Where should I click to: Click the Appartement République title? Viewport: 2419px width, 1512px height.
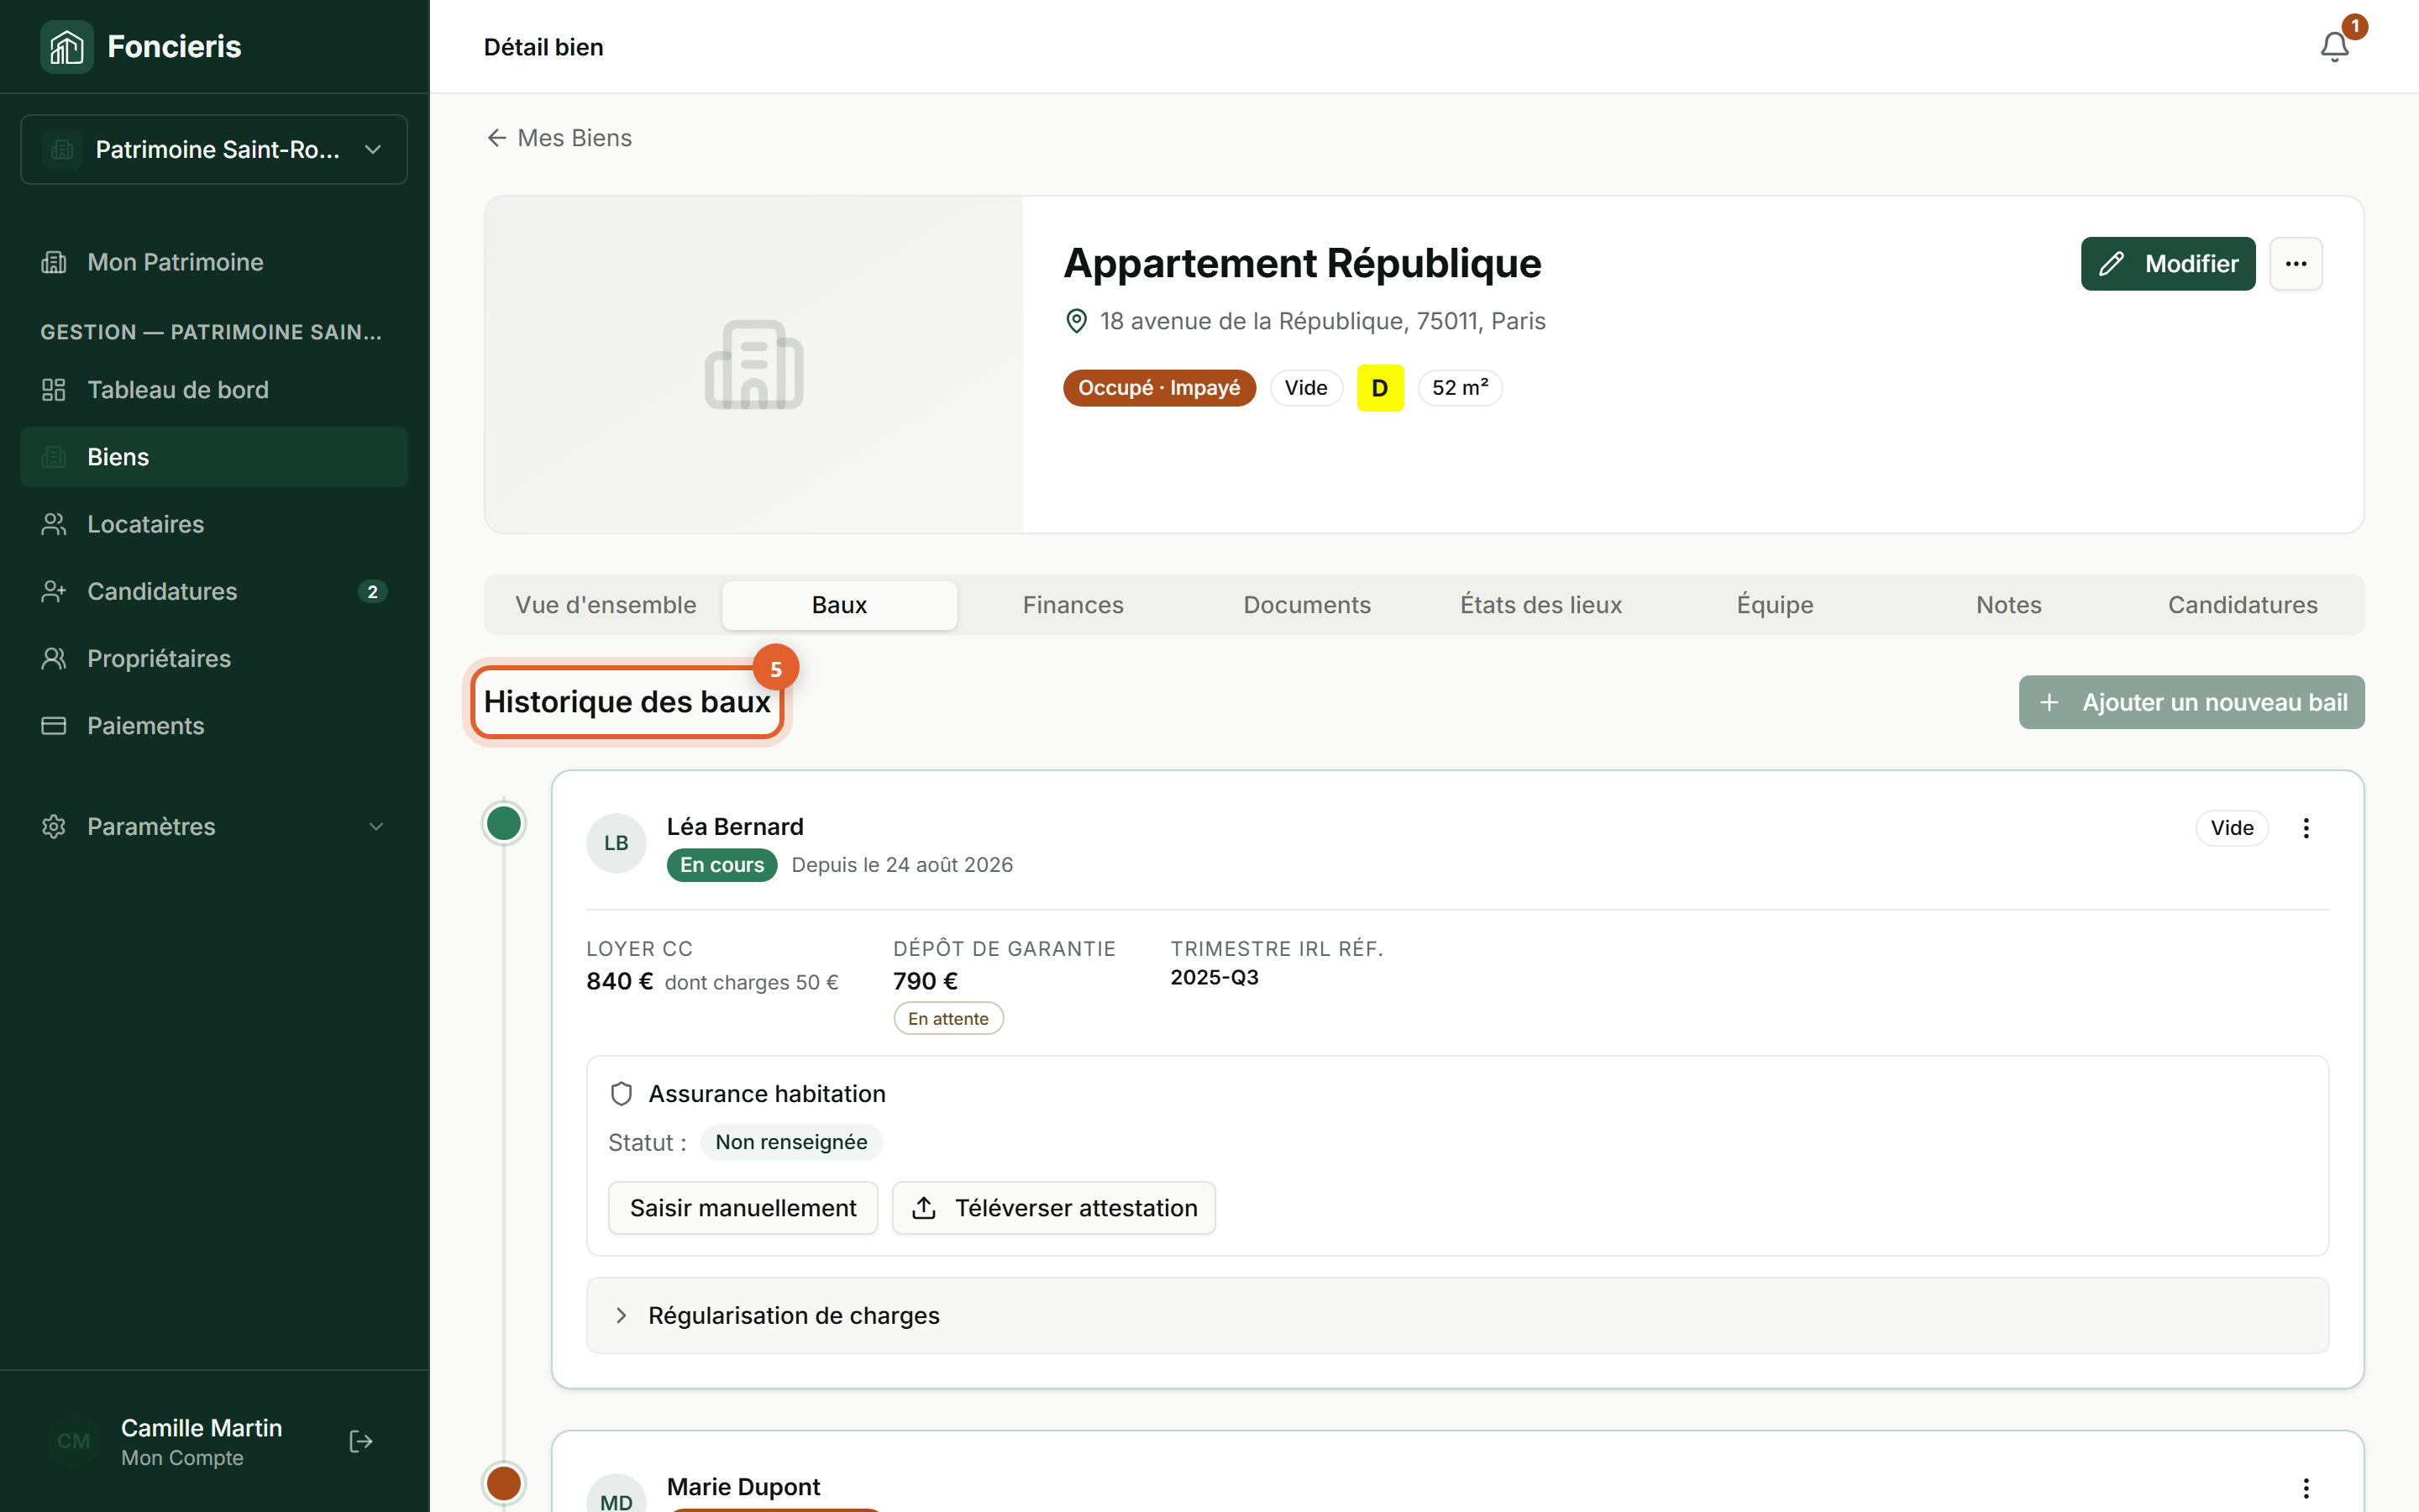point(1301,263)
